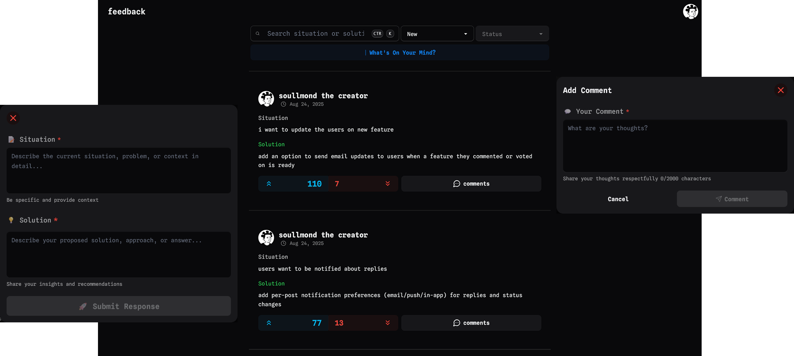Open comments on the reply notifications post
Viewport: 794px width, 356px height.
point(471,323)
